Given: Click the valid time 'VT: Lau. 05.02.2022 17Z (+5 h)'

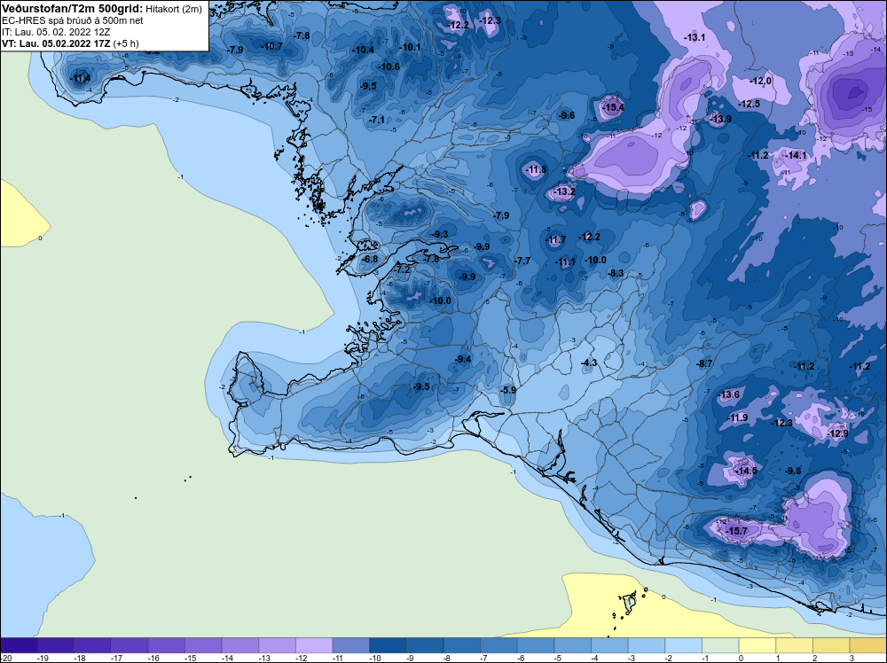Looking at the screenshot, I should coord(70,43).
